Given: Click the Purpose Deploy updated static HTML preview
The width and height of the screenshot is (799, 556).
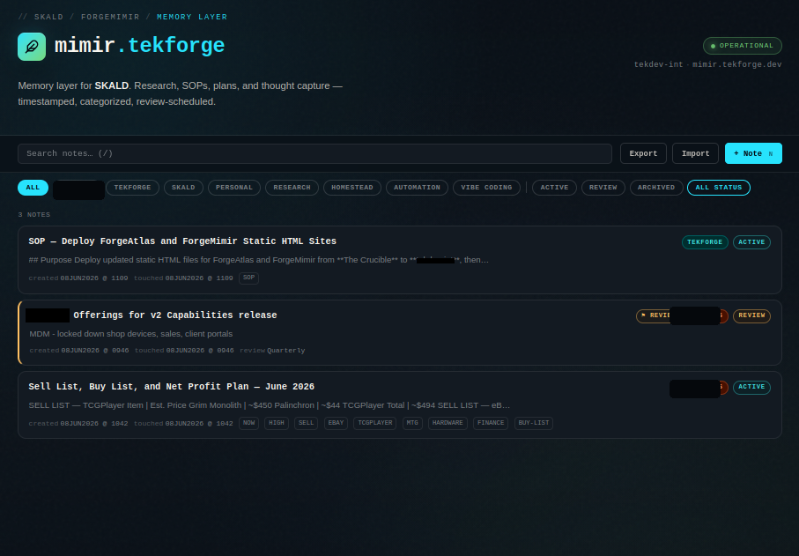Looking at the screenshot, I should pos(258,260).
